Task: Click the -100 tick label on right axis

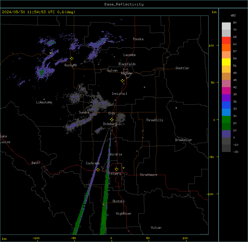Action: click(x=210, y=194)
